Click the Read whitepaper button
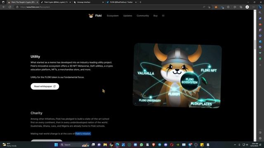The width and height of the screenshot is (264, 148). (45, 86)
